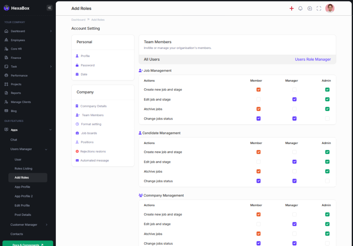Click the Finance icon in sidebar

(6, 58)
